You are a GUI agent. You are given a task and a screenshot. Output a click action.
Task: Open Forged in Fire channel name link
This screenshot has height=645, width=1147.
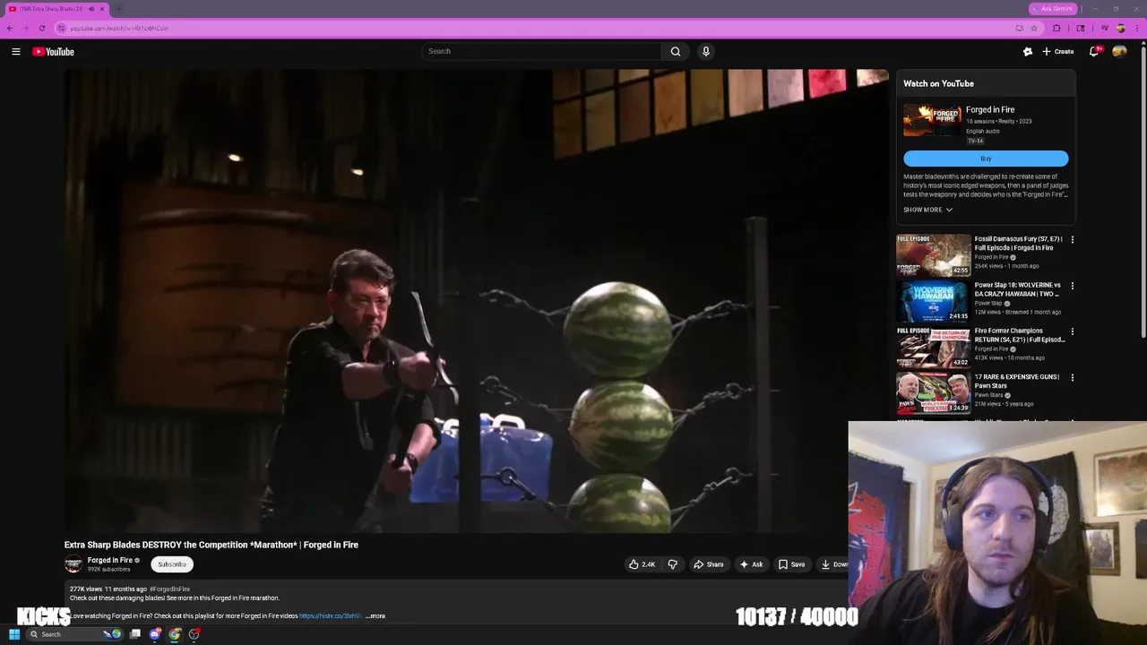pos(110,560)
